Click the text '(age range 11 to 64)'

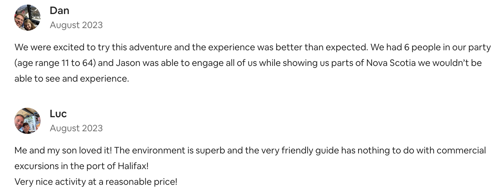(55, 63)
